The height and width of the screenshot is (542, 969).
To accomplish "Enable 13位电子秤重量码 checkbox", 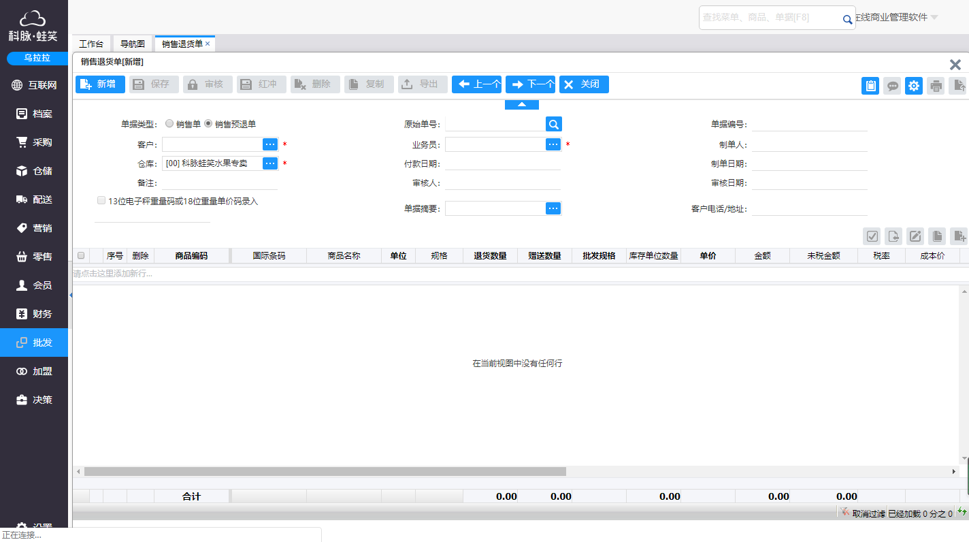I will coord(101,201).
